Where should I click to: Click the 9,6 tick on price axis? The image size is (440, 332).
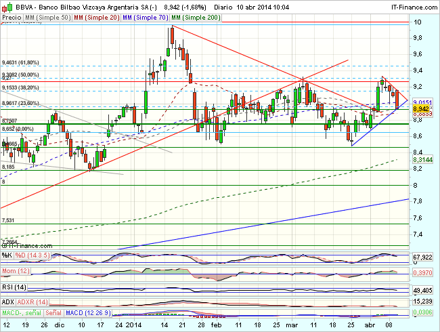coord(418,54)
